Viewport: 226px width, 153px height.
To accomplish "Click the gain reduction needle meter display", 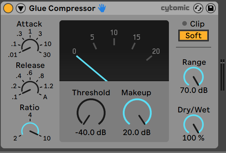I will pyautogui.click(x=114, y=51).
